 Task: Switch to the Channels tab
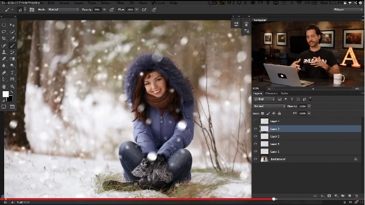click(x=272, y=93)
